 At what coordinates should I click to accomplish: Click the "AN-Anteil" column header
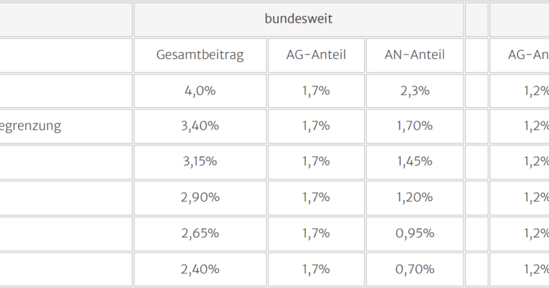click(x=414, y=55)
